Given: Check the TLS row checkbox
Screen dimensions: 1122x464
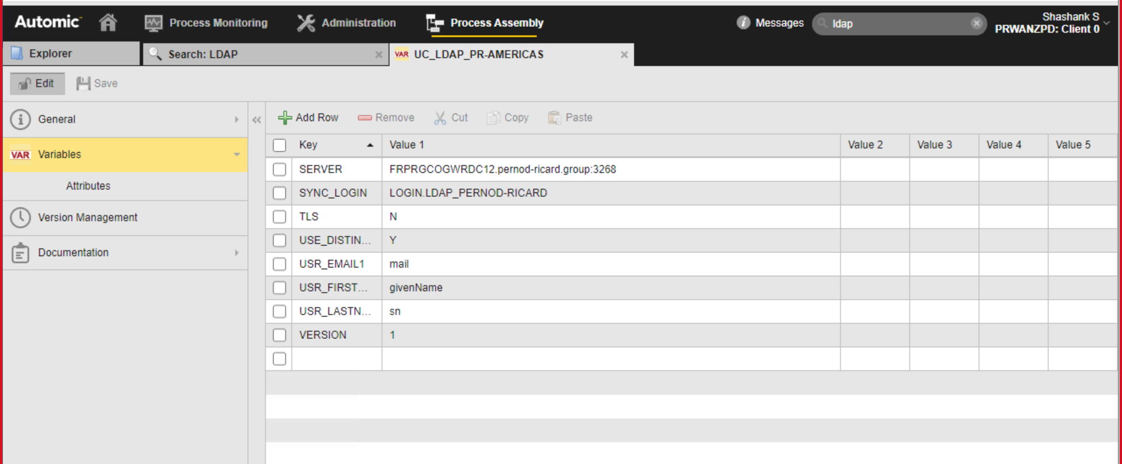Looking at the screenshot, I should pos(279,217).
